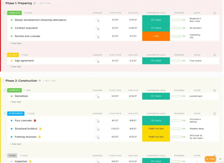Collapse Phase 2 COMPLETE group
Image resolution: width=224 pixels, height=163 pixels.
pyautogui.click(x=5, y=90)
